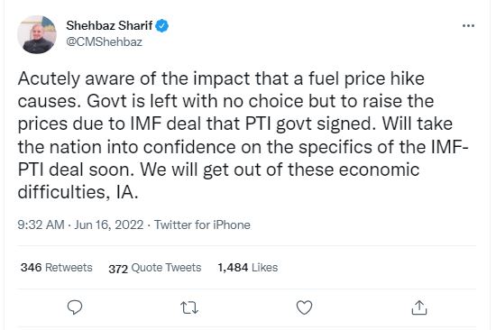Like the tweet with heart icon
Viewport: 496px width, 330px height.
[x=304, y=307]
